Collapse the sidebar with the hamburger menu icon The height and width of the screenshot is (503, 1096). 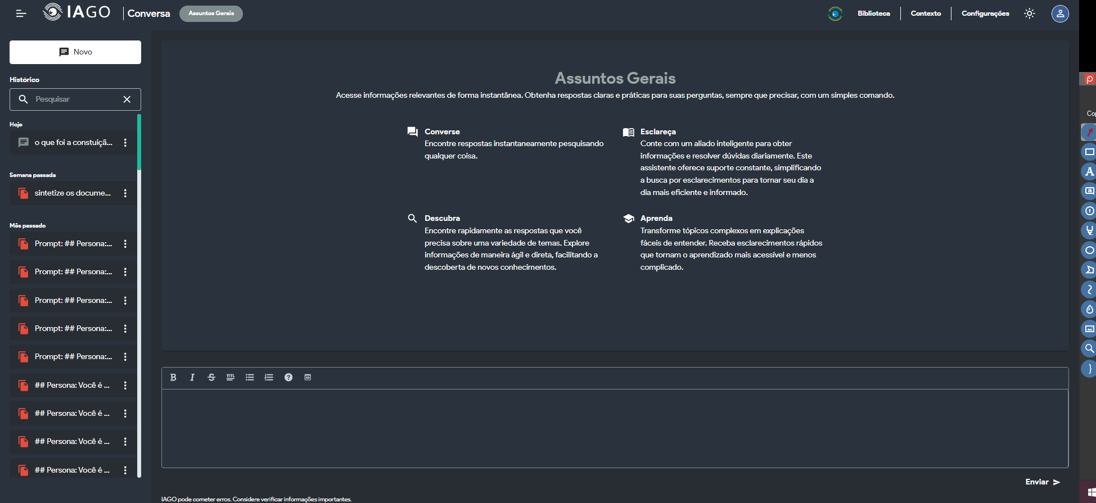21,13
